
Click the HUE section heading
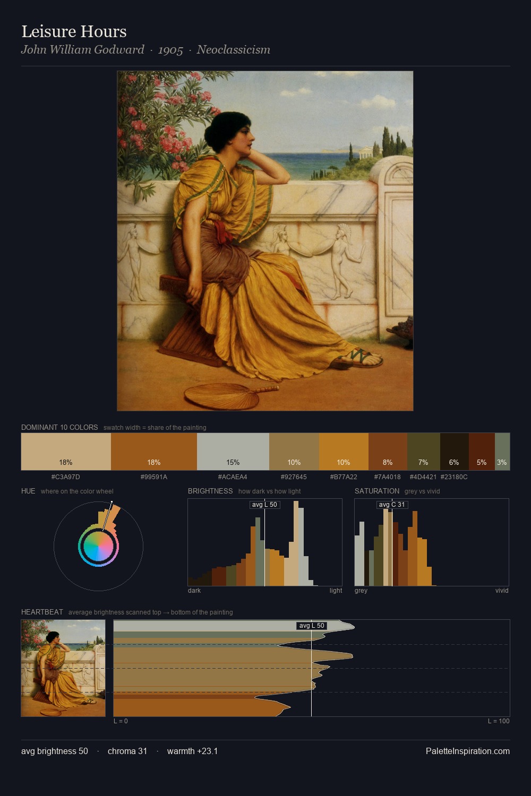pos(28,491)
